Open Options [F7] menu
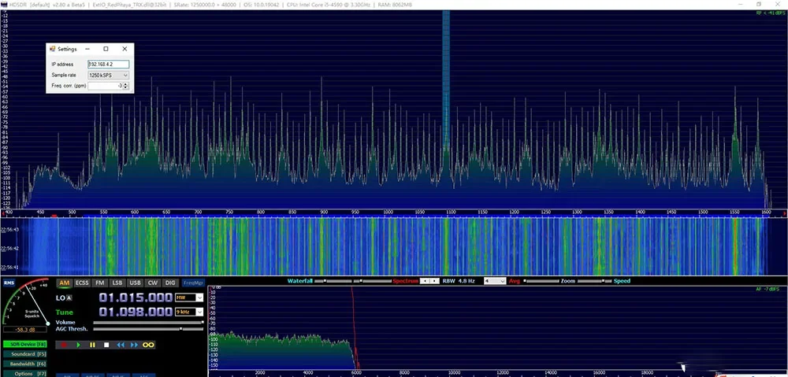The image size is (788, 377). coord(24,374)
